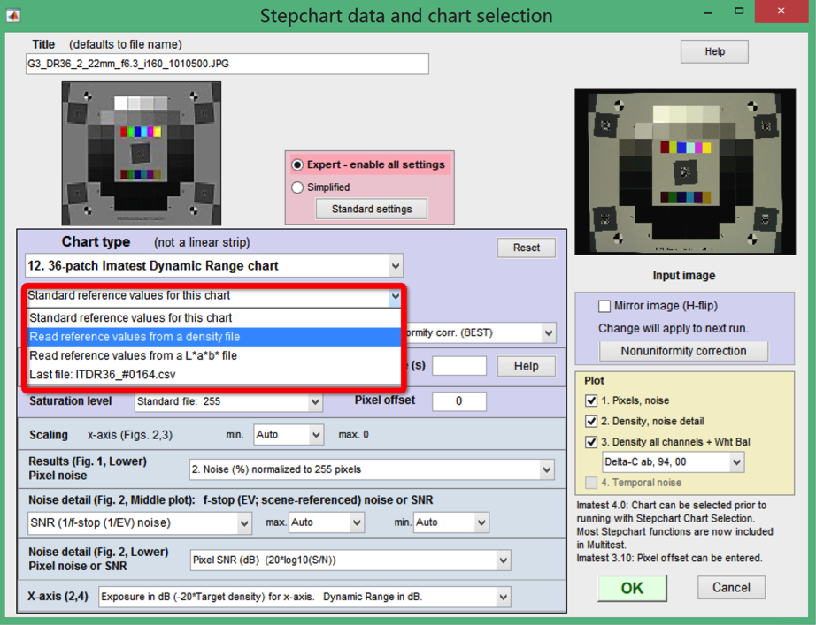Select the 'Simplified' radio button
The height and width of the screenshot is (625, 816).
[x=298, y=187]
